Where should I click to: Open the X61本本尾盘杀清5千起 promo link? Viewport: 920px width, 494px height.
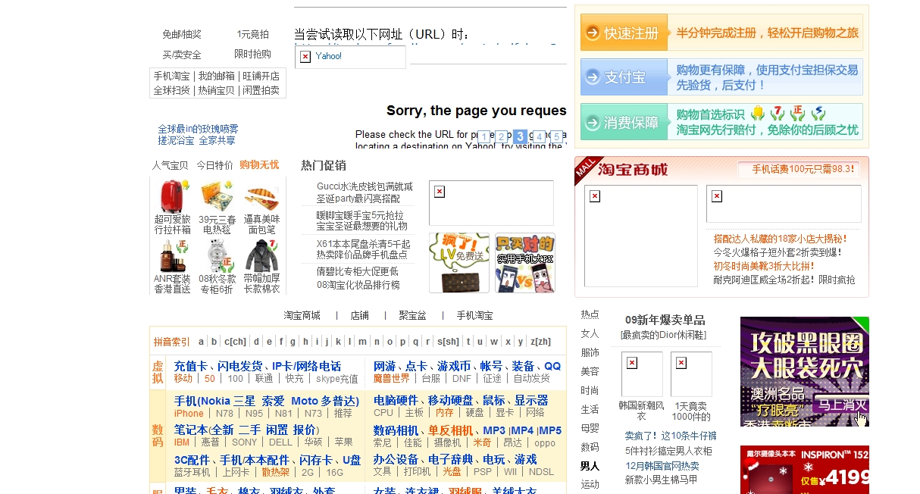(x=364, y=244)
